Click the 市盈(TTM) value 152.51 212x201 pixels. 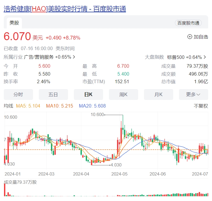122,81
